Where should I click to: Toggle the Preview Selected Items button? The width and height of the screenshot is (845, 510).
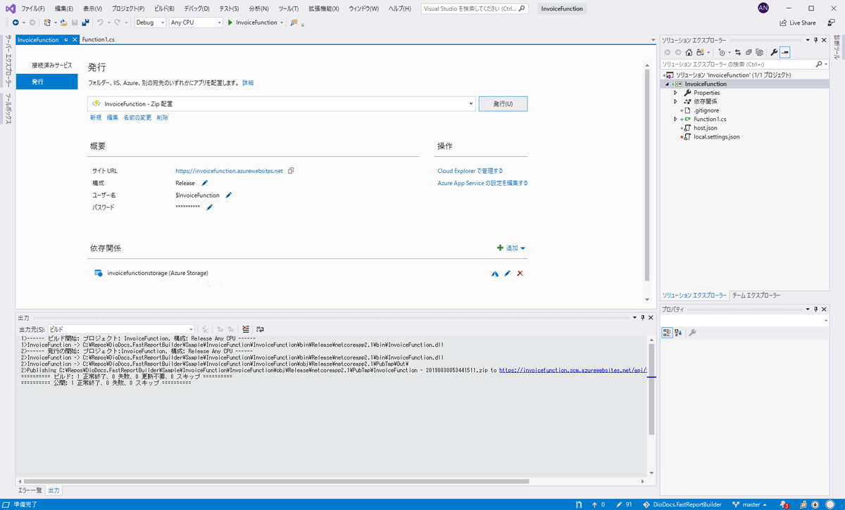(785, 53)
